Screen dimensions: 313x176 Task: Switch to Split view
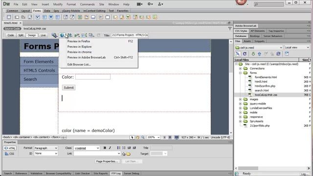(x=21, y=35)
